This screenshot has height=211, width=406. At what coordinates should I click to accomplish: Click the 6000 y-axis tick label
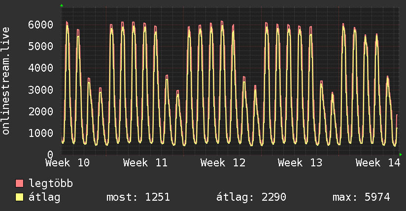point(41,25)
